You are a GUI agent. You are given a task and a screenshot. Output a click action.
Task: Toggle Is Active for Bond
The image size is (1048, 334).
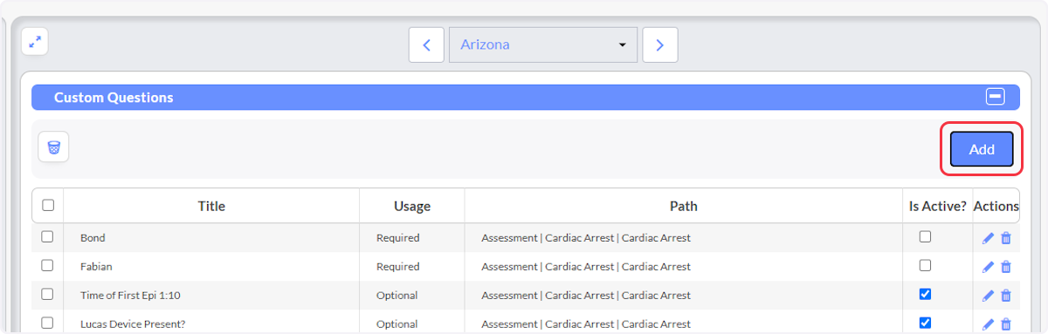[x=926, y=236]
